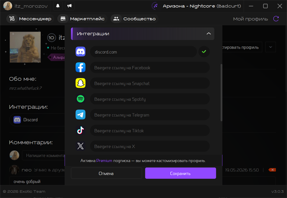This screenshot has width=287, height=198.
Task: Click the discord.com link field
Action: (x=143, y=52)
